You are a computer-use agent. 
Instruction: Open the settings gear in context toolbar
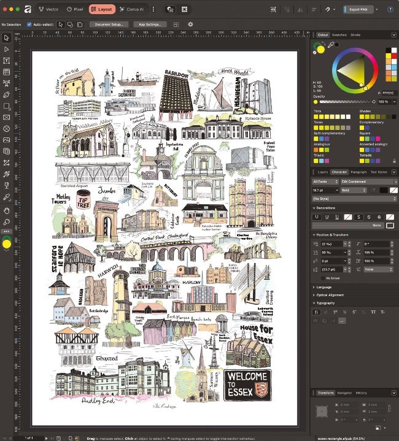pyautogui.click(x=190, y=24)
